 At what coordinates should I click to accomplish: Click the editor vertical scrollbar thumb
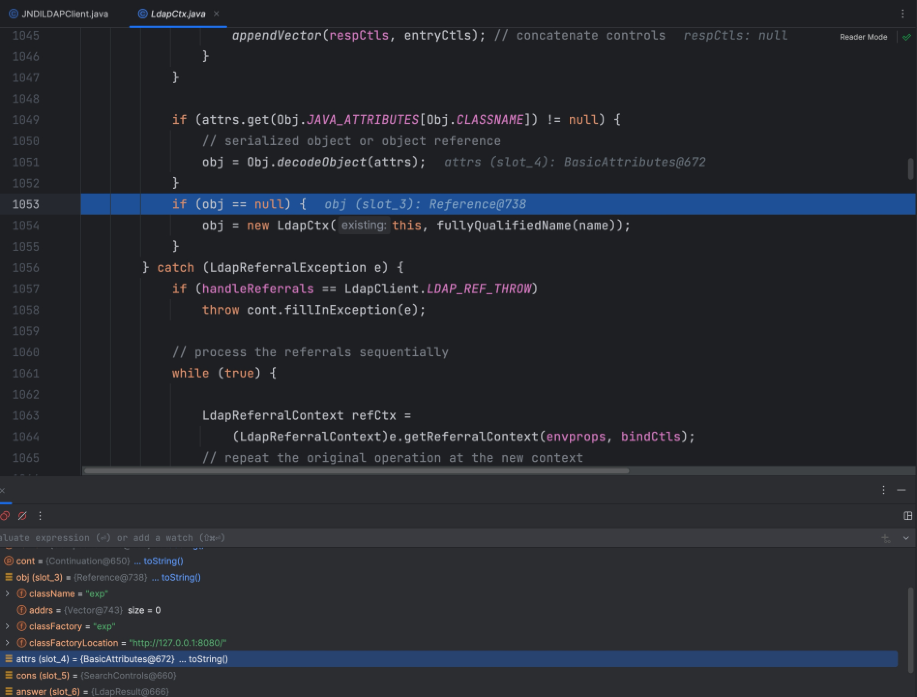[911, 169]
